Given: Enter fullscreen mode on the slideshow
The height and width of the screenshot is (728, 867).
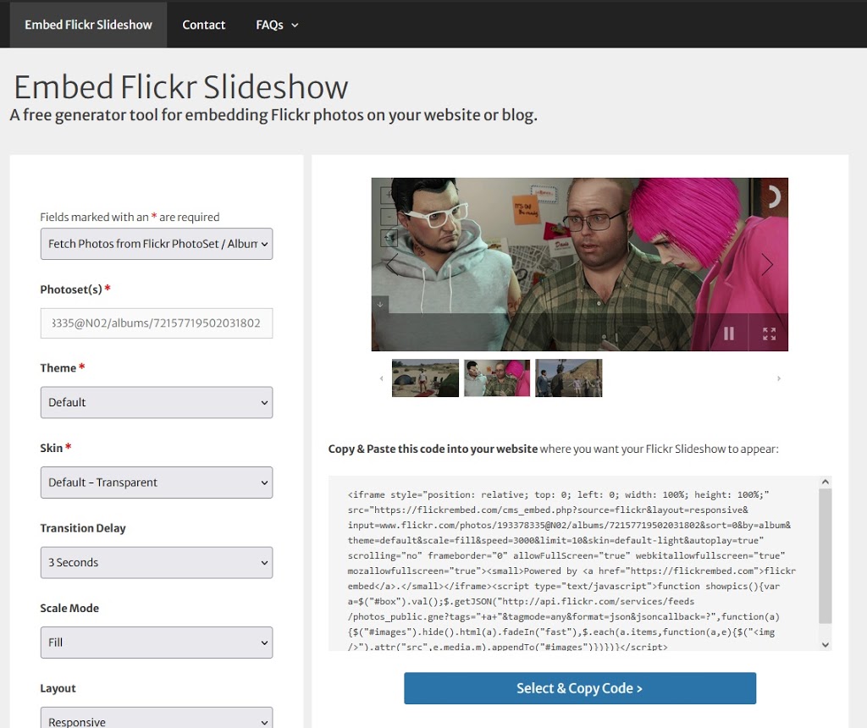Looking at the screenshot, I should (769, 334).
